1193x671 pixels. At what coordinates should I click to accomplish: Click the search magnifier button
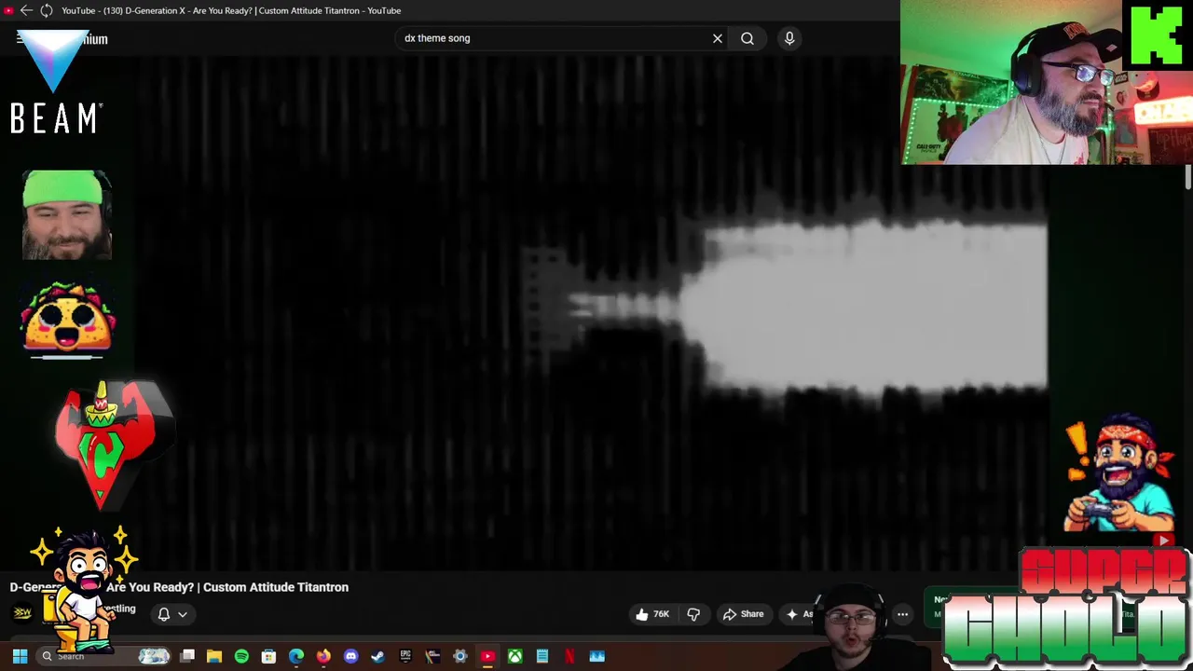[747, 38]
